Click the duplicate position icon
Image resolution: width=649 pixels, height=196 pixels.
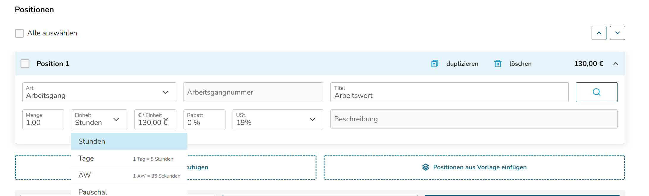[x=435, y=64]
